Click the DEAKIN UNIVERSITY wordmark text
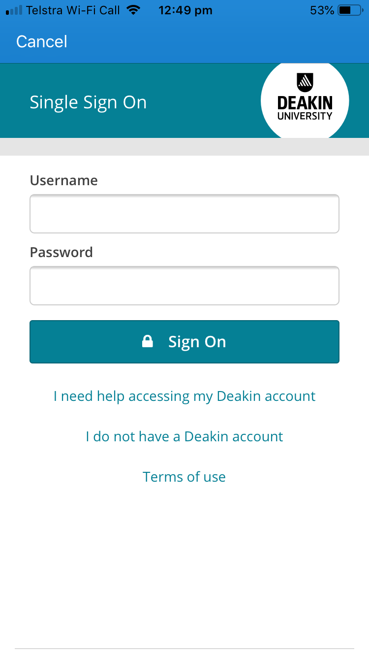The width and height of the screenshot is (369, 657). tap(305, 108)
